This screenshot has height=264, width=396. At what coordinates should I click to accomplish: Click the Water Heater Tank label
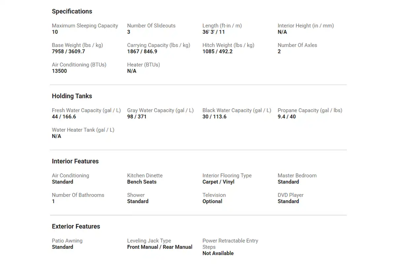pyautogui.click(x=83, y=130)
